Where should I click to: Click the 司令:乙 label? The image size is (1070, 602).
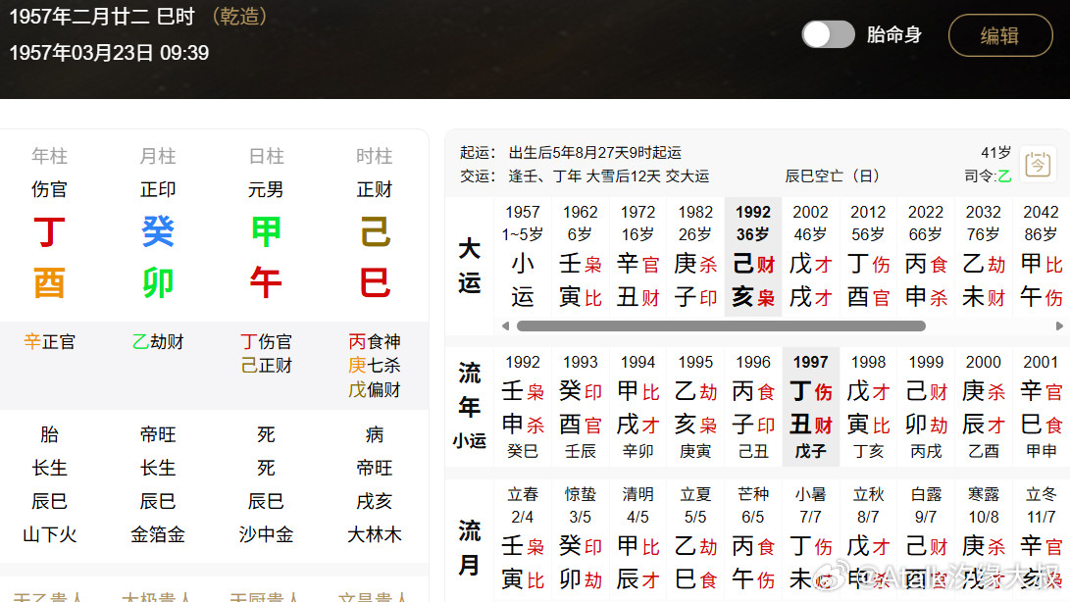pos(988,176)
